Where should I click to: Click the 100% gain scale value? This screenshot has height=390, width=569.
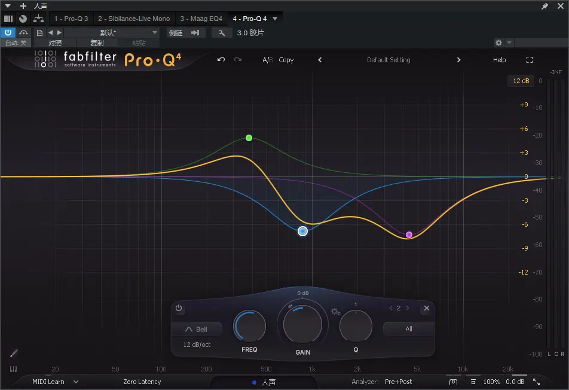pyautogui.click(x=491, y=382)
